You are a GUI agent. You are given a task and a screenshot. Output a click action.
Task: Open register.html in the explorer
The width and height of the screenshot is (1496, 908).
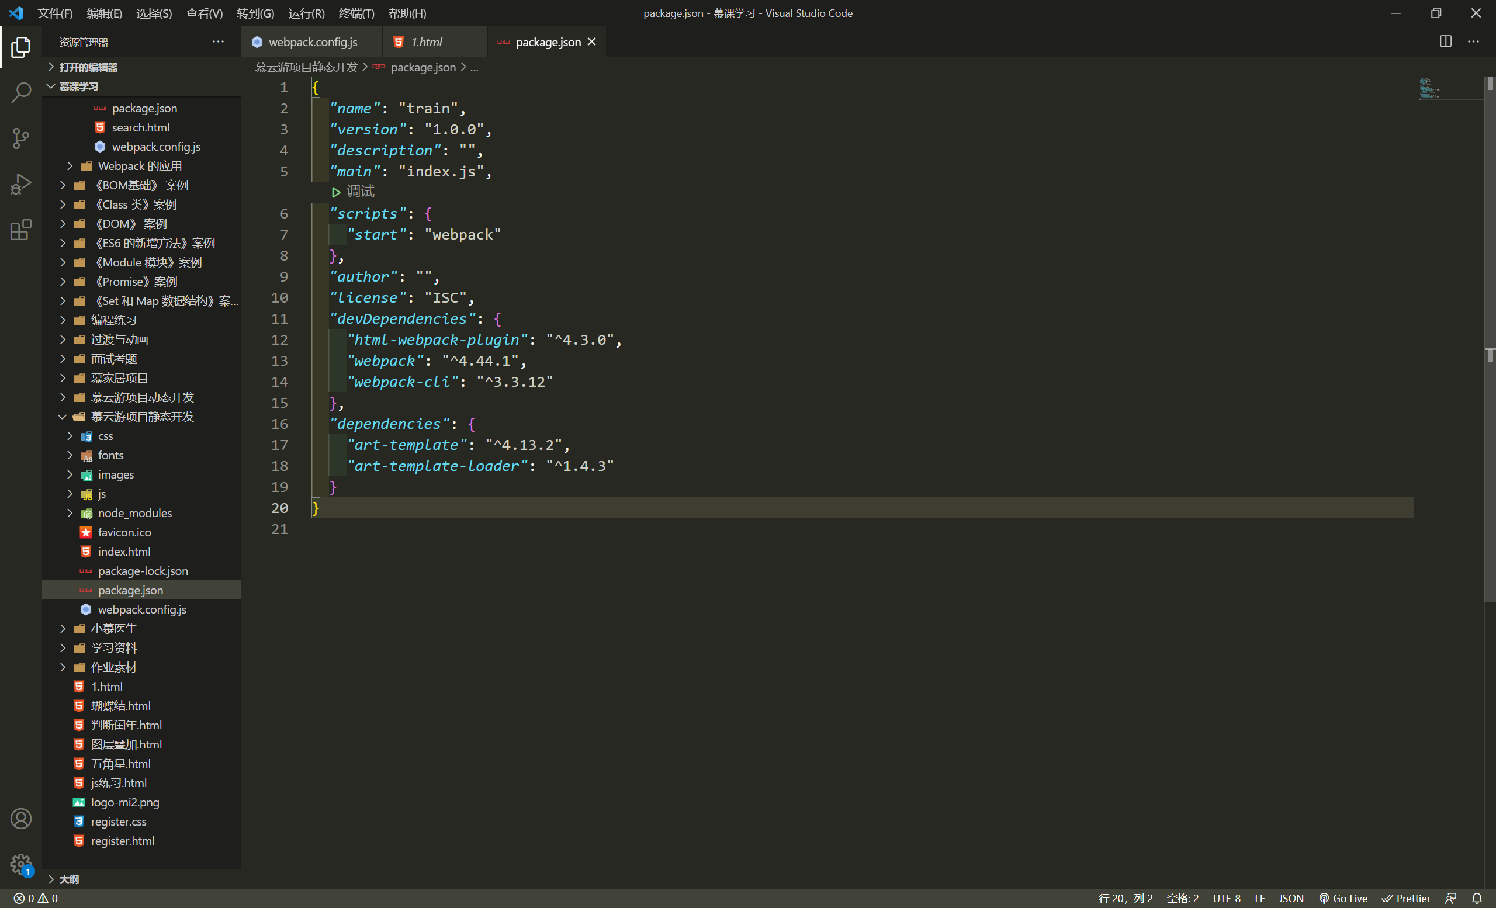pos(122,841)
